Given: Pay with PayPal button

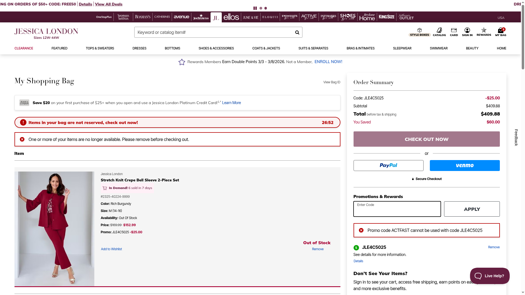Looking at the screenshot, I should (x=388, y=166).
